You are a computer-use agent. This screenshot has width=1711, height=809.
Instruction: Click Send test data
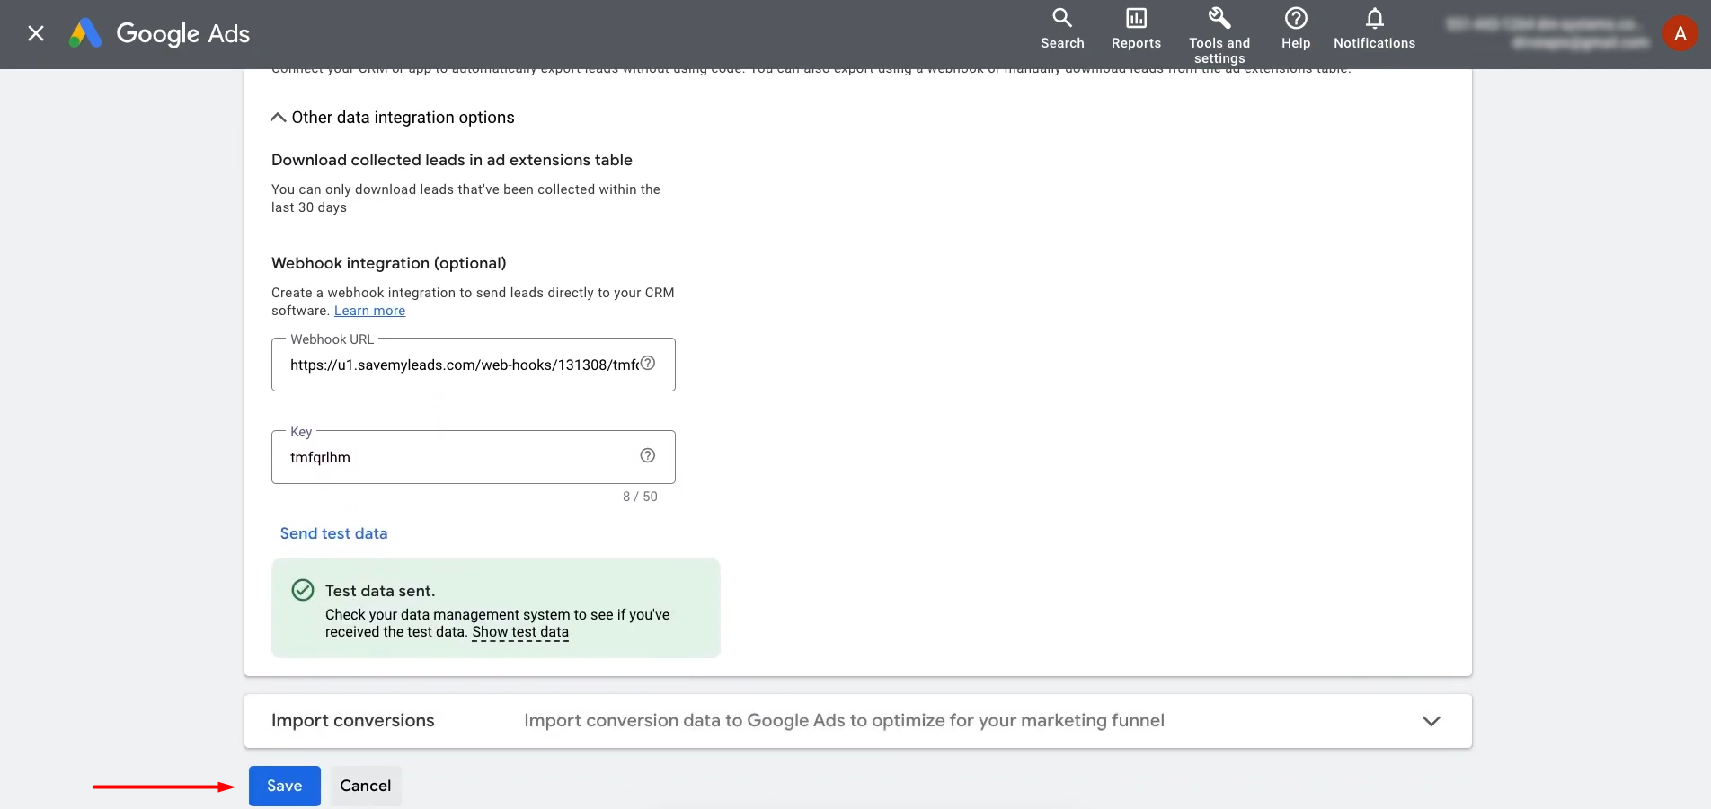pyautogui.click(x=333, y=533)
